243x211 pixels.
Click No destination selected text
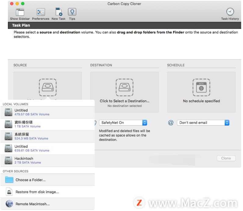pyautogui.click(x=125, y=106)
